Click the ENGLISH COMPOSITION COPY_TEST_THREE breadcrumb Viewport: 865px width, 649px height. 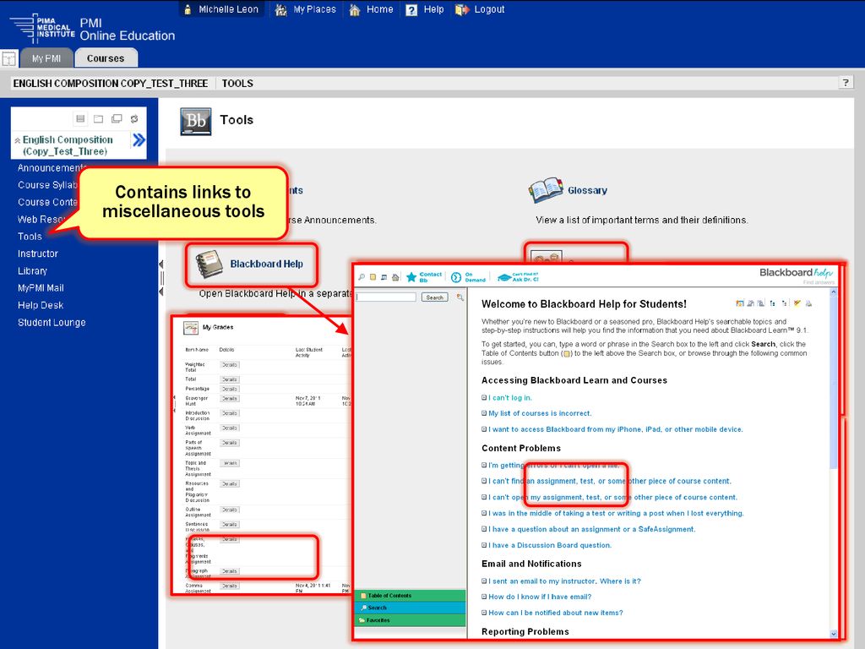111,84
